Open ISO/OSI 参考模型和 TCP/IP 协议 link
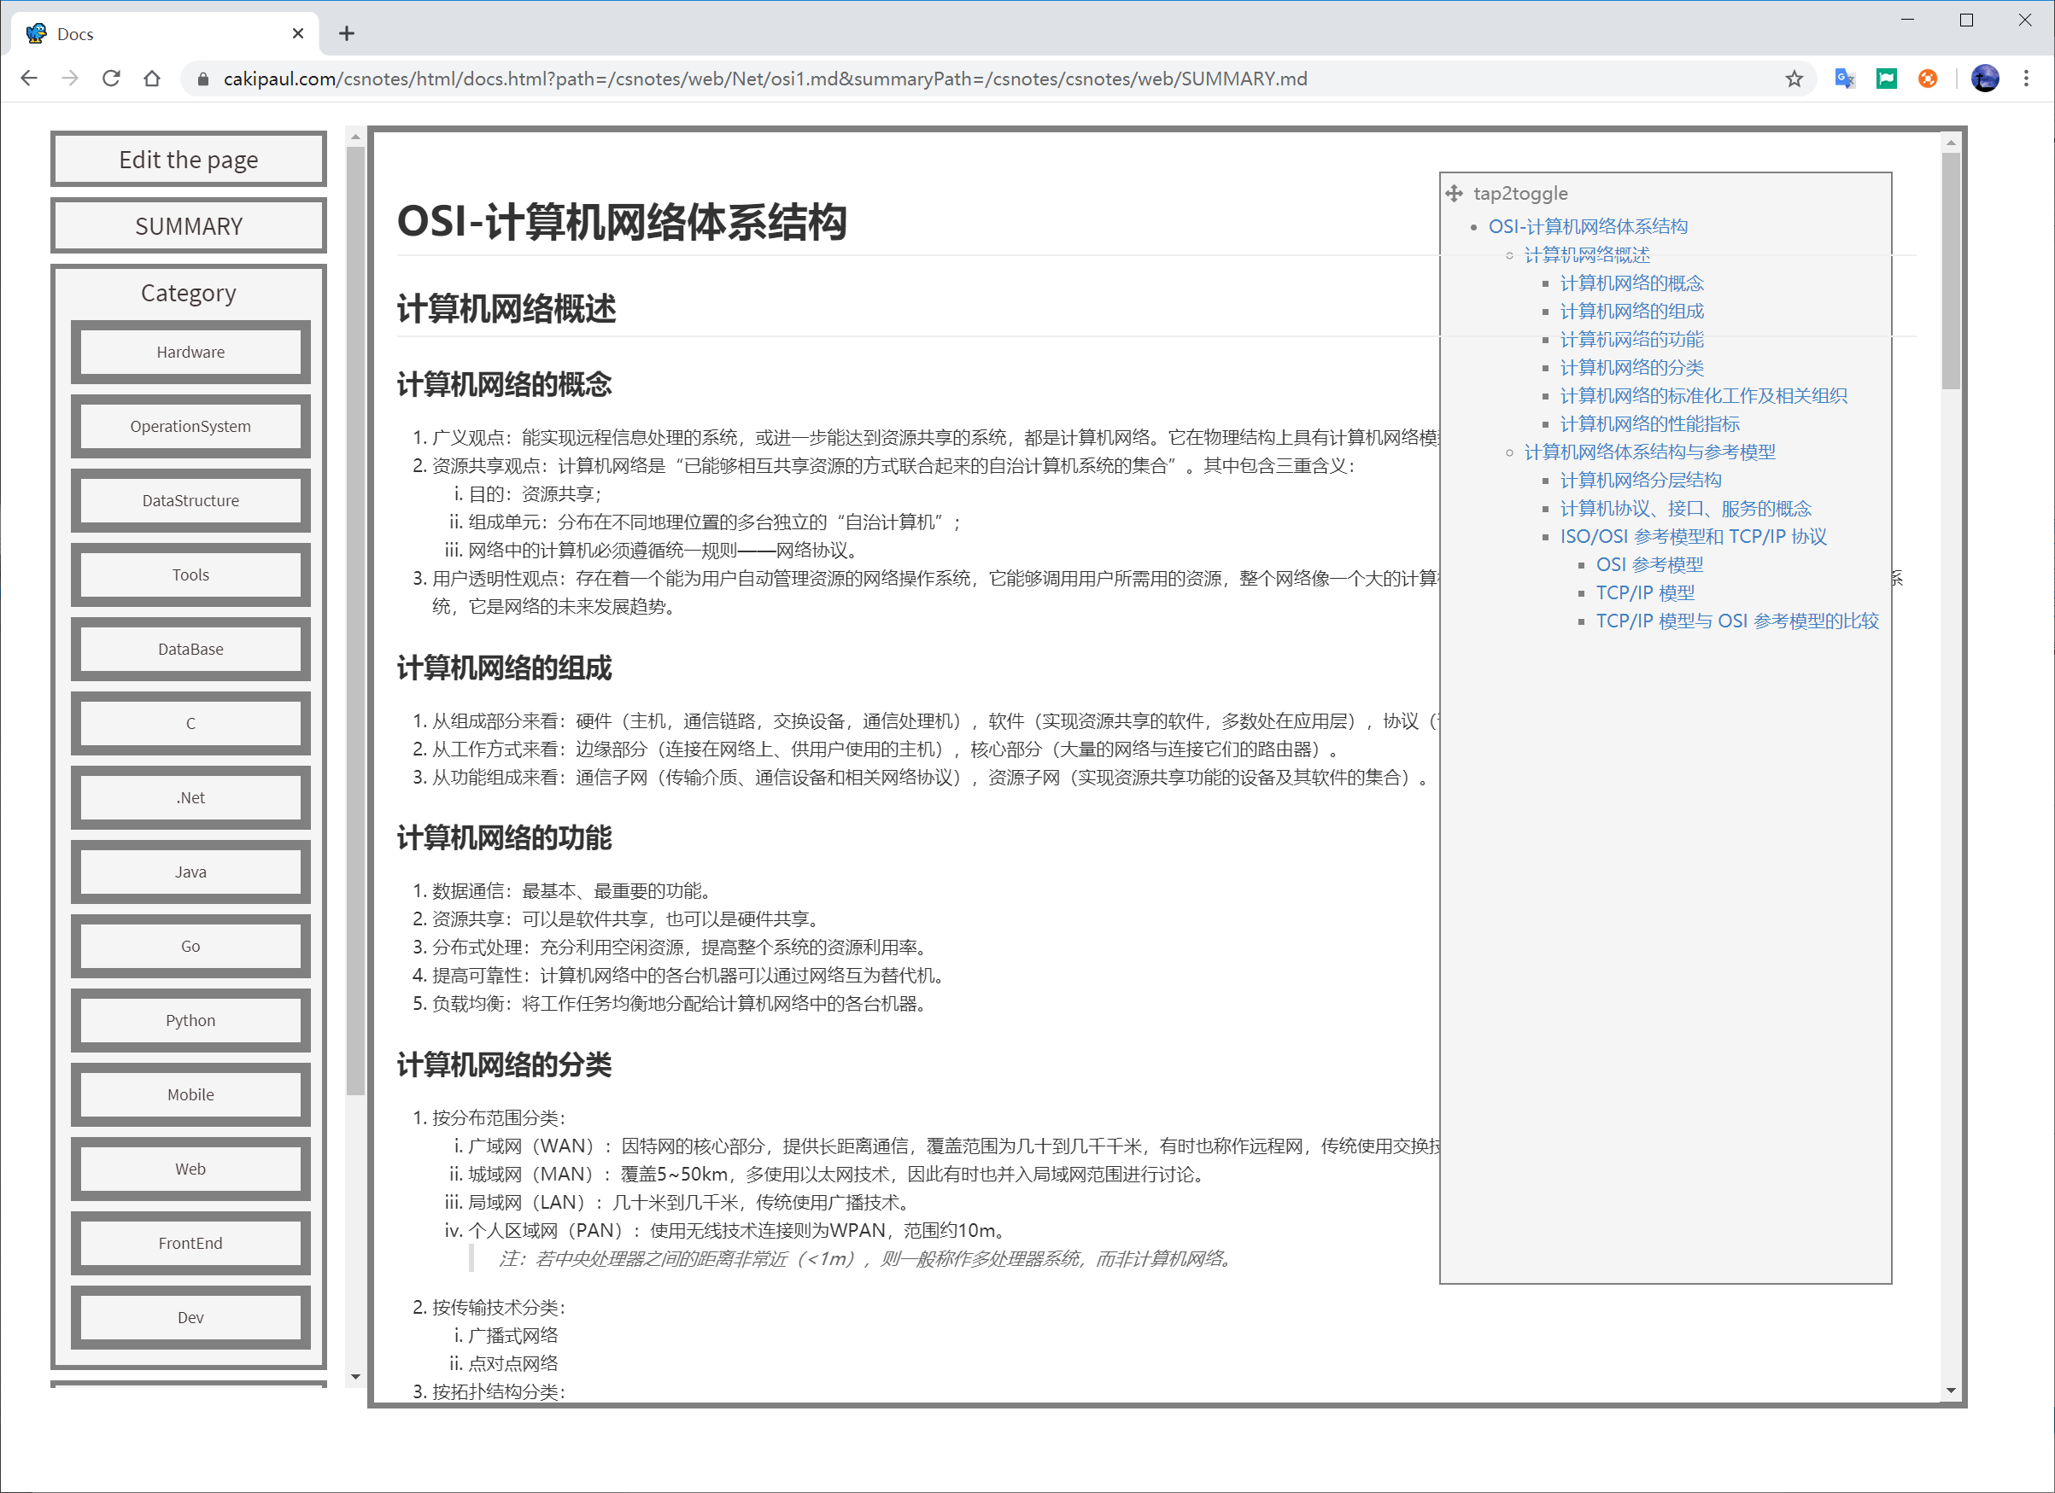This screenshot has width=2055, height=1493. pos(1694,537)
